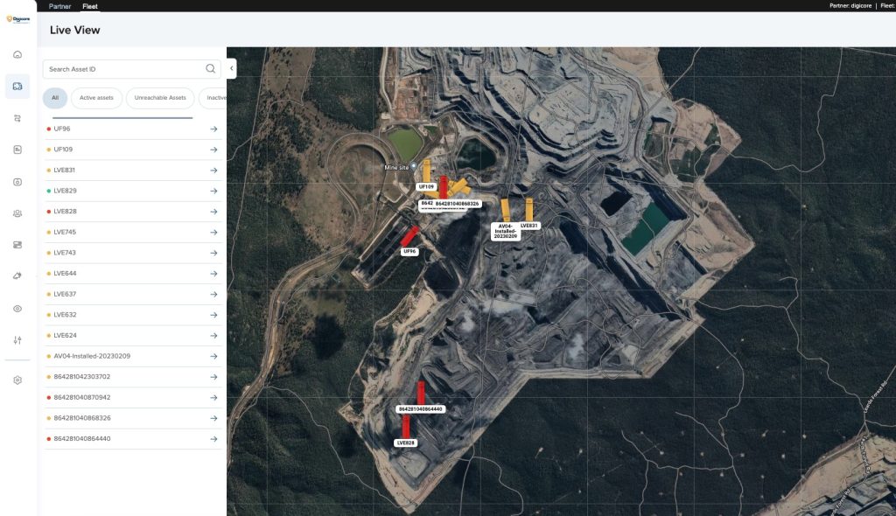
Task: Collapse the asset list panel with chevron
Action: [232, 68]
